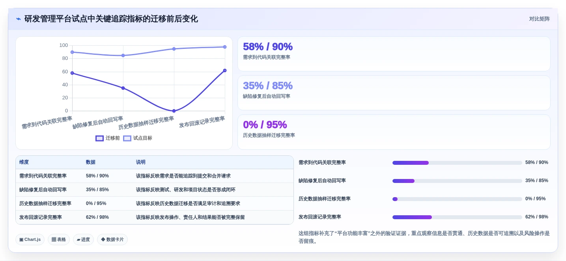Image resolution: width=566 pixels, height=261 pixels.
Task: Click the 0% / 95% table cell
Action: point(96,204)
